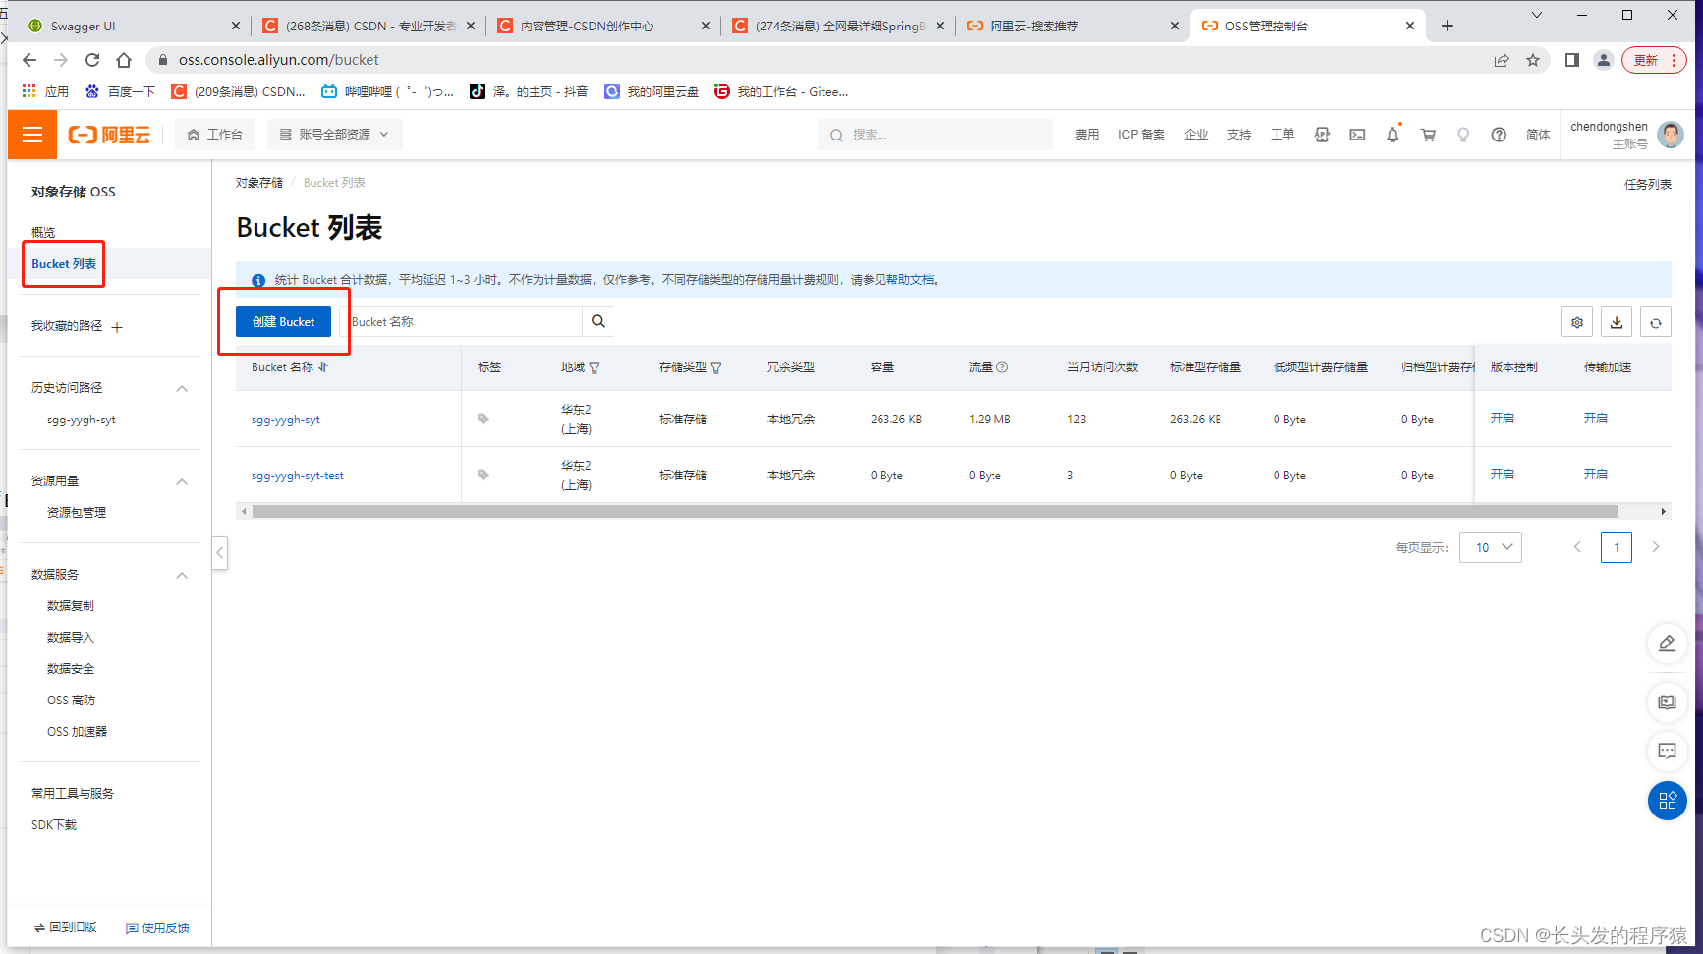
Task: Open Data Replication in sidebar
Action: point(71,606)
